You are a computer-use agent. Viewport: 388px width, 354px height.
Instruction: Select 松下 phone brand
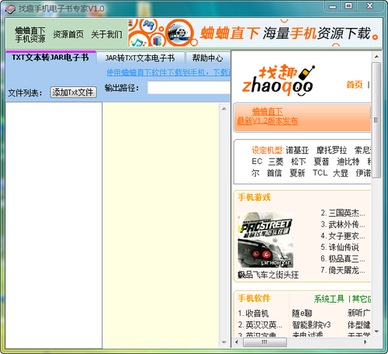click(x=299, y=161)
